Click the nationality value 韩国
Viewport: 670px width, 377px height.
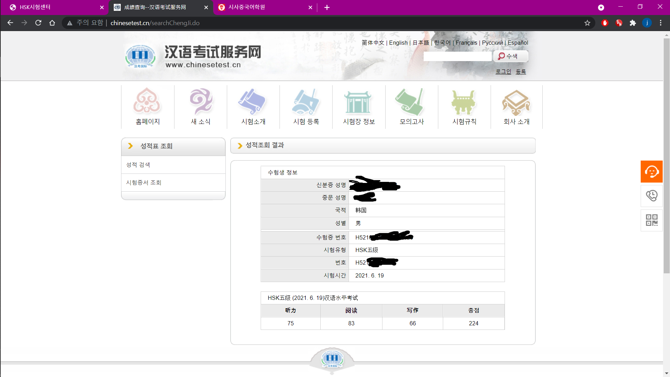click(361, 210)
